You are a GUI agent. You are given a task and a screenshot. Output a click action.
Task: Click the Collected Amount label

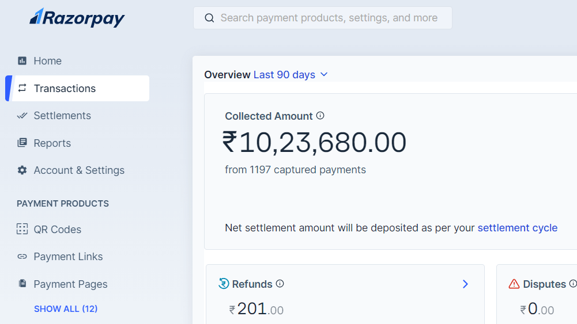(269, 116)
